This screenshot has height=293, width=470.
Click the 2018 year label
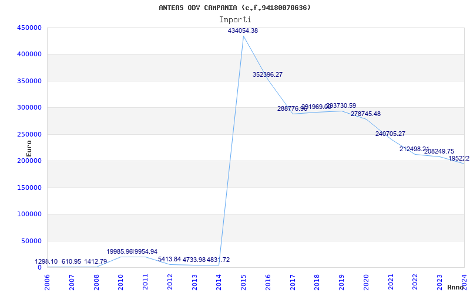(317, 282)
